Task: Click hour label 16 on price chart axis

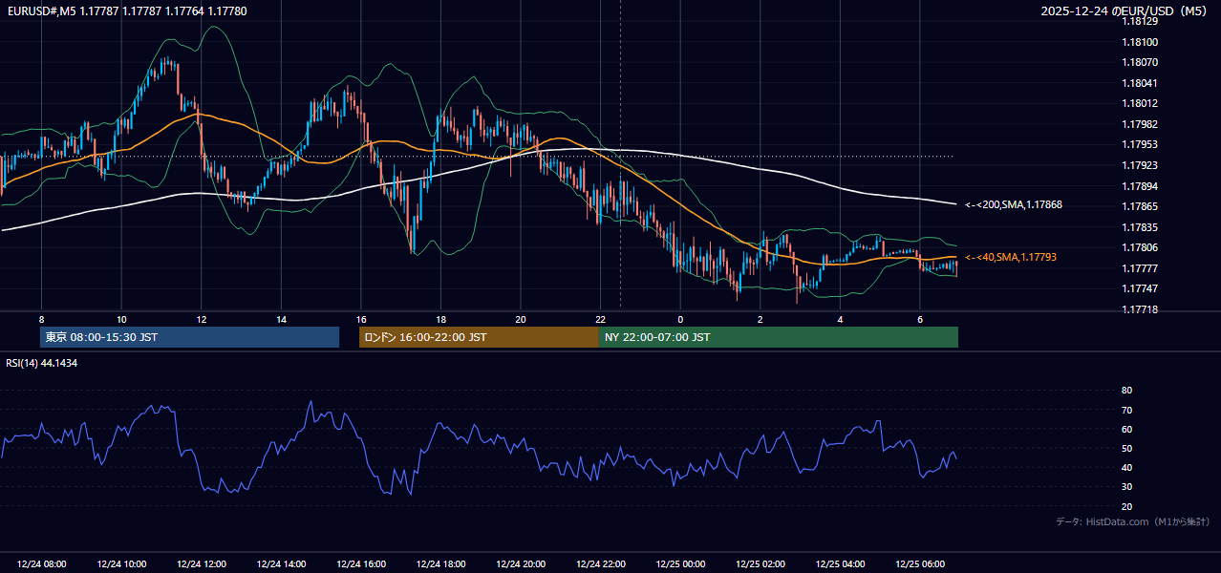Action: tap(361, 319)
